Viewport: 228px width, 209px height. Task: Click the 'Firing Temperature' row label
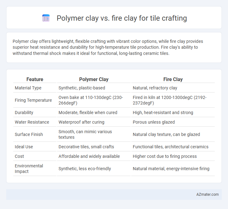tap(33, 100)
